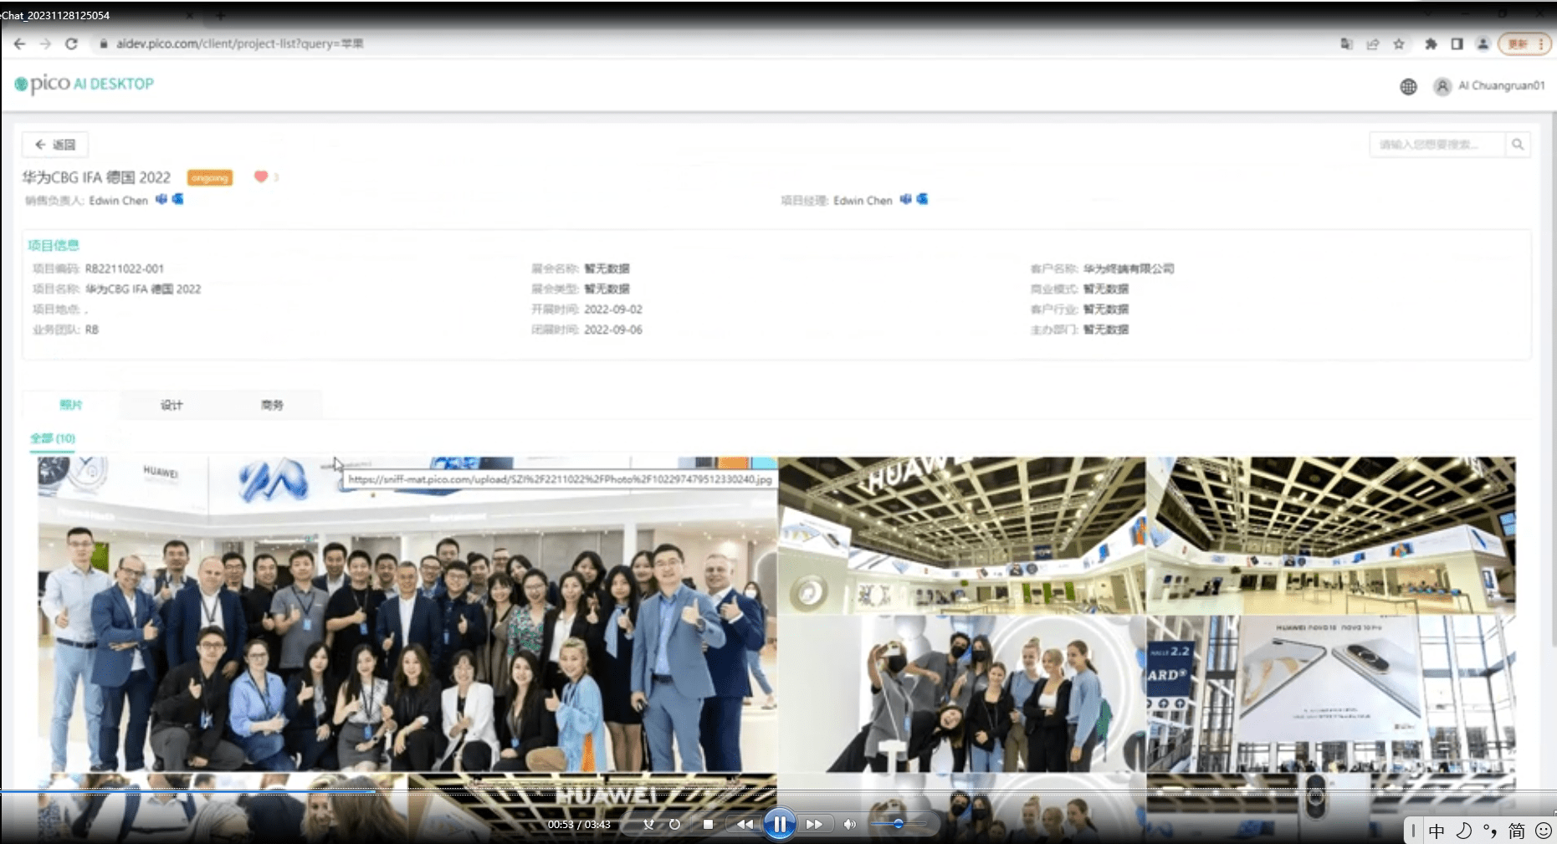
Task: Pause the video with the blue button
Action: click(x=779, y=825)
